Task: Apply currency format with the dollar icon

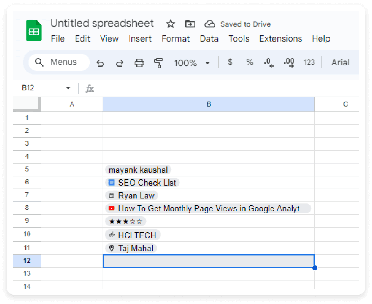Action: tap(230, 62)
